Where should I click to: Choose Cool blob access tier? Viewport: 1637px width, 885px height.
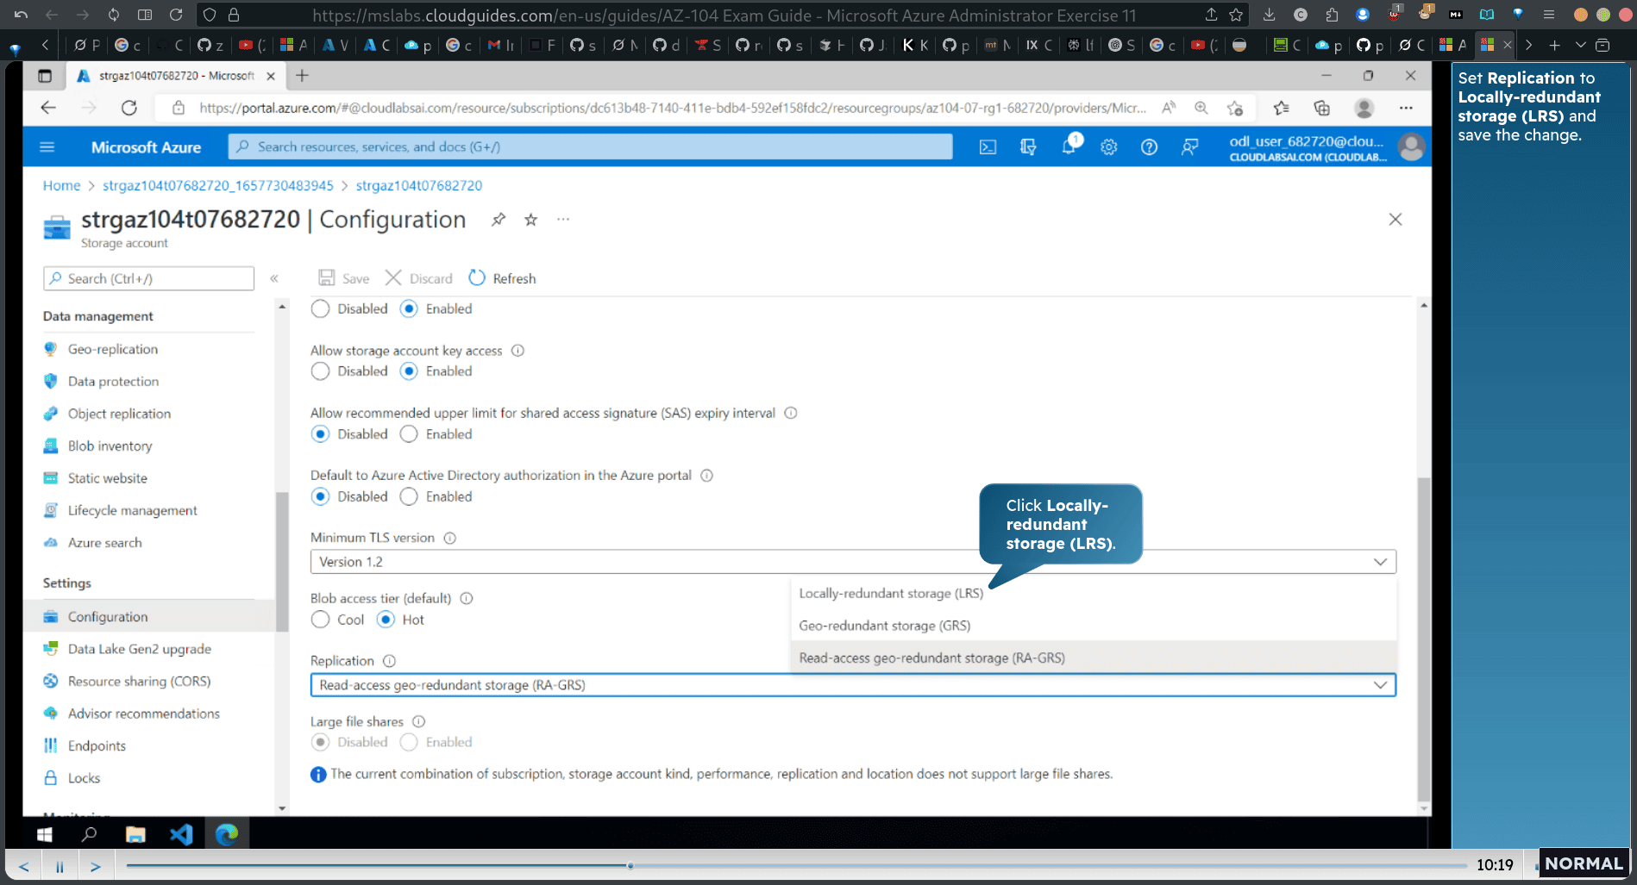[320, 620]
